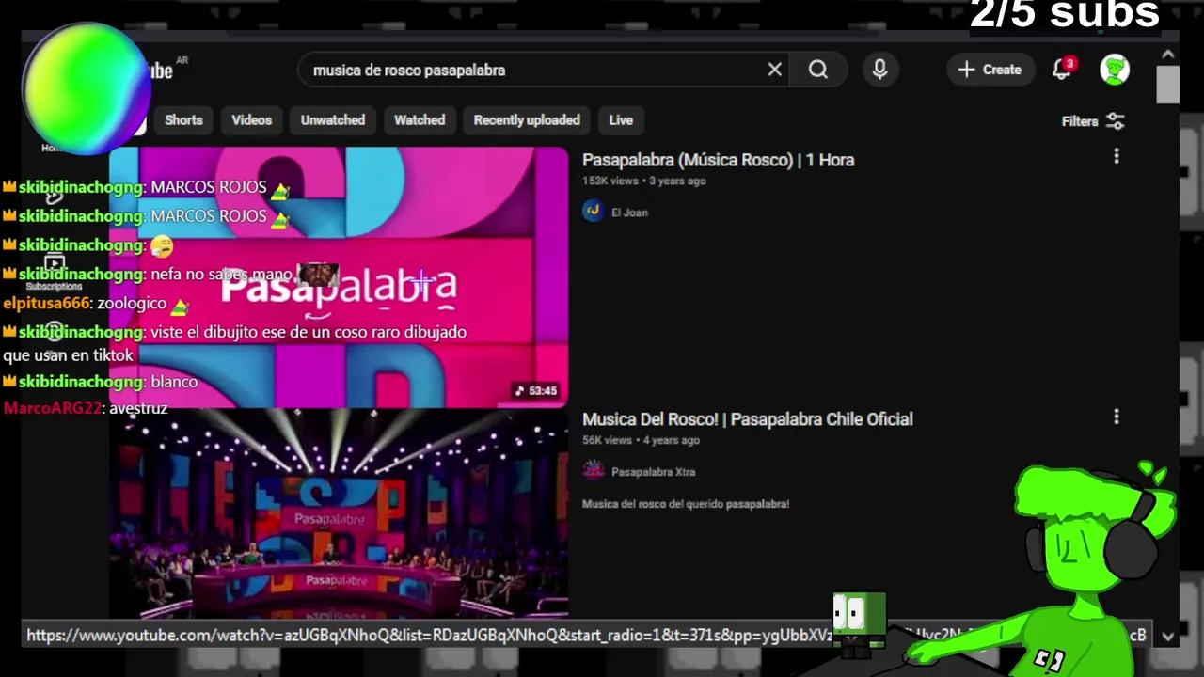Open the Pasapalabra Chile studio thumbnail
Image resolution: width=1204 pixels, height=677 pixels.
pos(339,513)
